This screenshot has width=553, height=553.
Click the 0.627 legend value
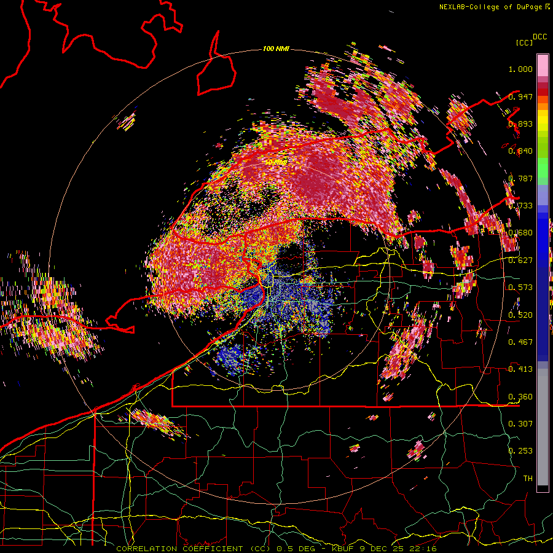(520, 261)
